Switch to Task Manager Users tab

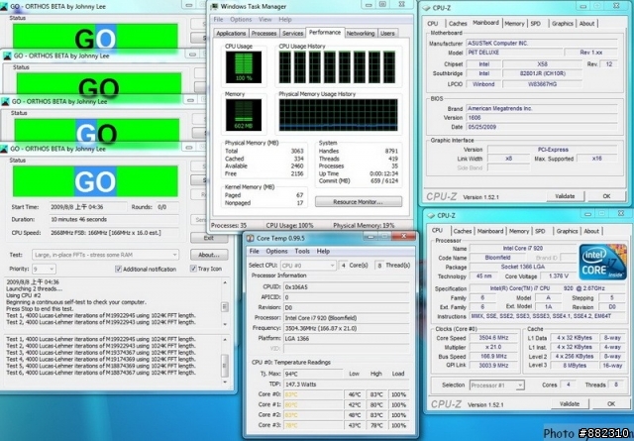click(387, 33)
